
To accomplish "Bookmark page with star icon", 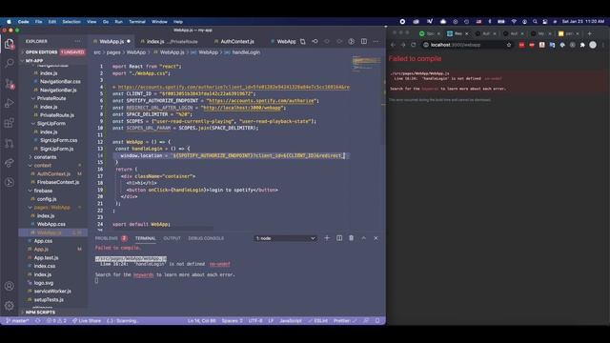I will [x=509, y=45].
